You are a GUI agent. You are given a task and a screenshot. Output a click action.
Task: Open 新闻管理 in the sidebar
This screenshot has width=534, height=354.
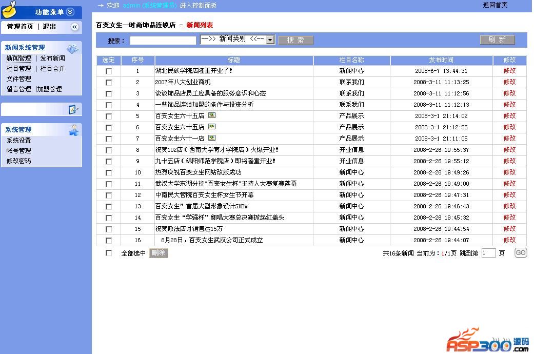point(19,58)
